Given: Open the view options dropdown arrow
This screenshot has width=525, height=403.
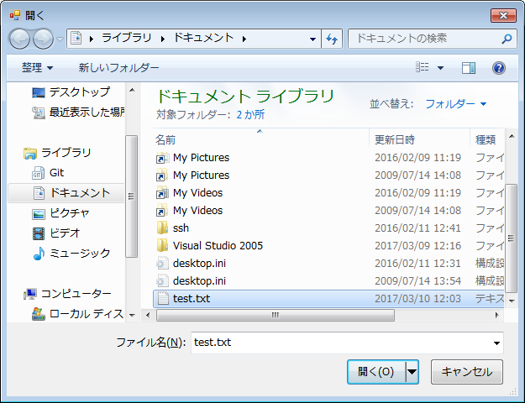Looking at the screenshot, I should click(441, 68).
